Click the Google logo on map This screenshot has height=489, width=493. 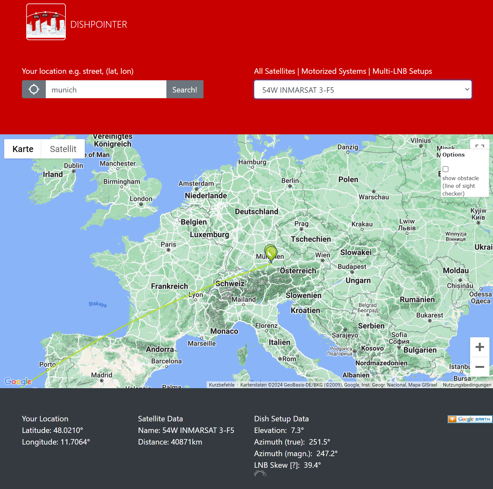click(18, 381)
